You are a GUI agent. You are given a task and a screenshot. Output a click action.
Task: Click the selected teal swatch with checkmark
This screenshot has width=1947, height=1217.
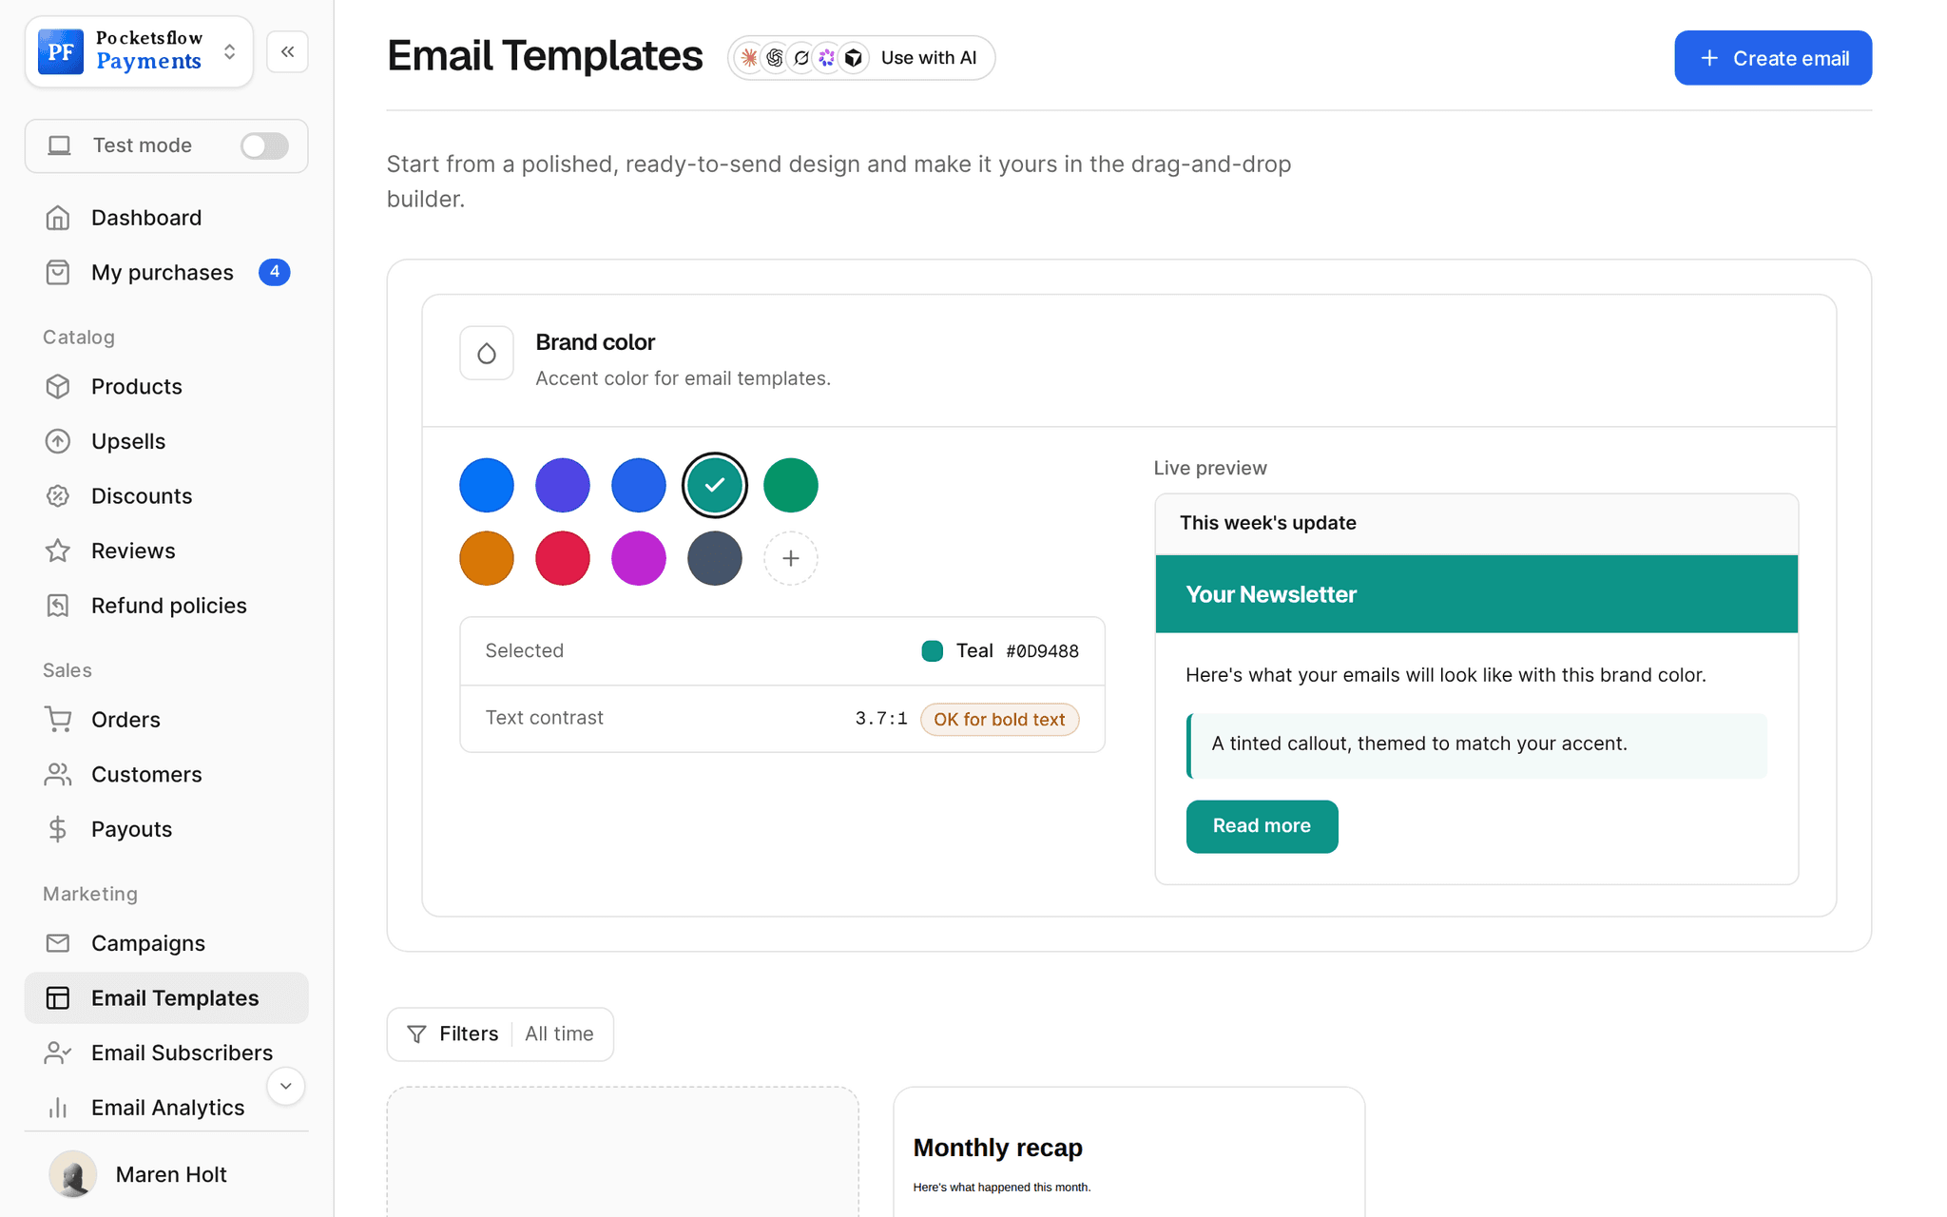(x=715, y=485)
